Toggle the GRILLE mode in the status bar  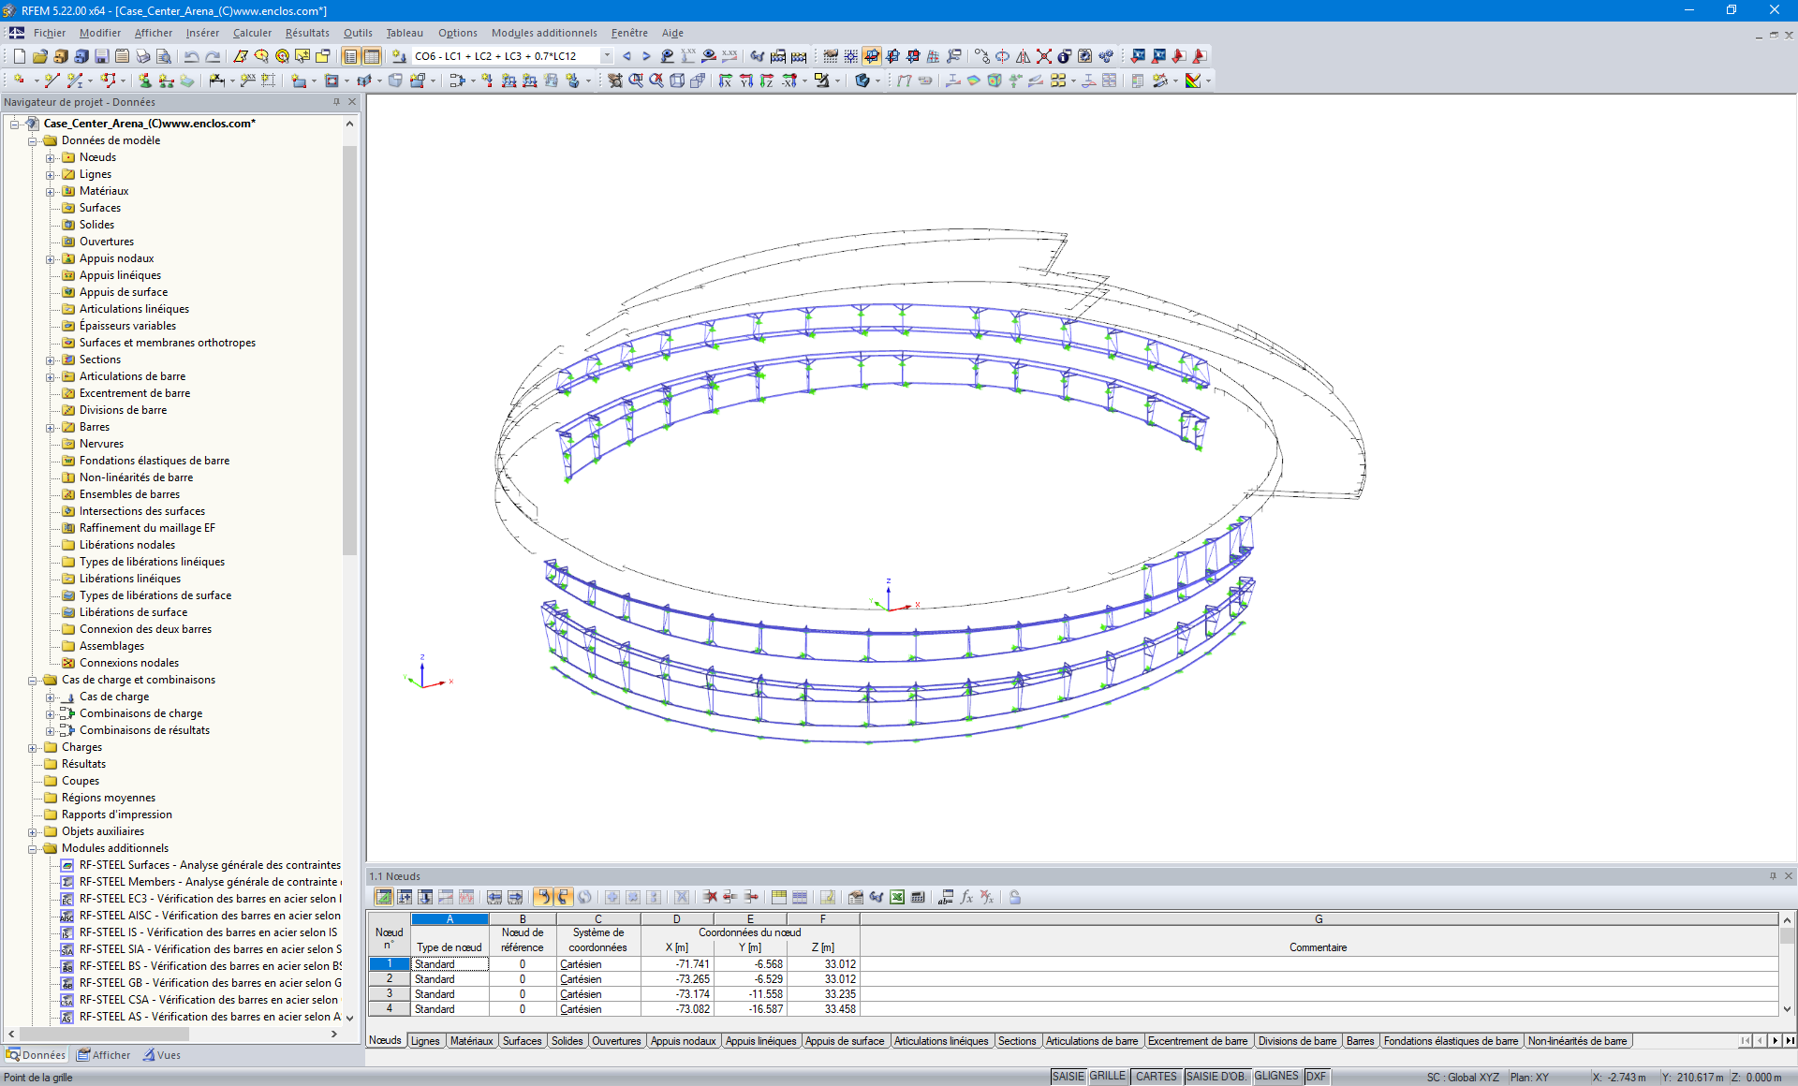(x=1106, y=1076)
